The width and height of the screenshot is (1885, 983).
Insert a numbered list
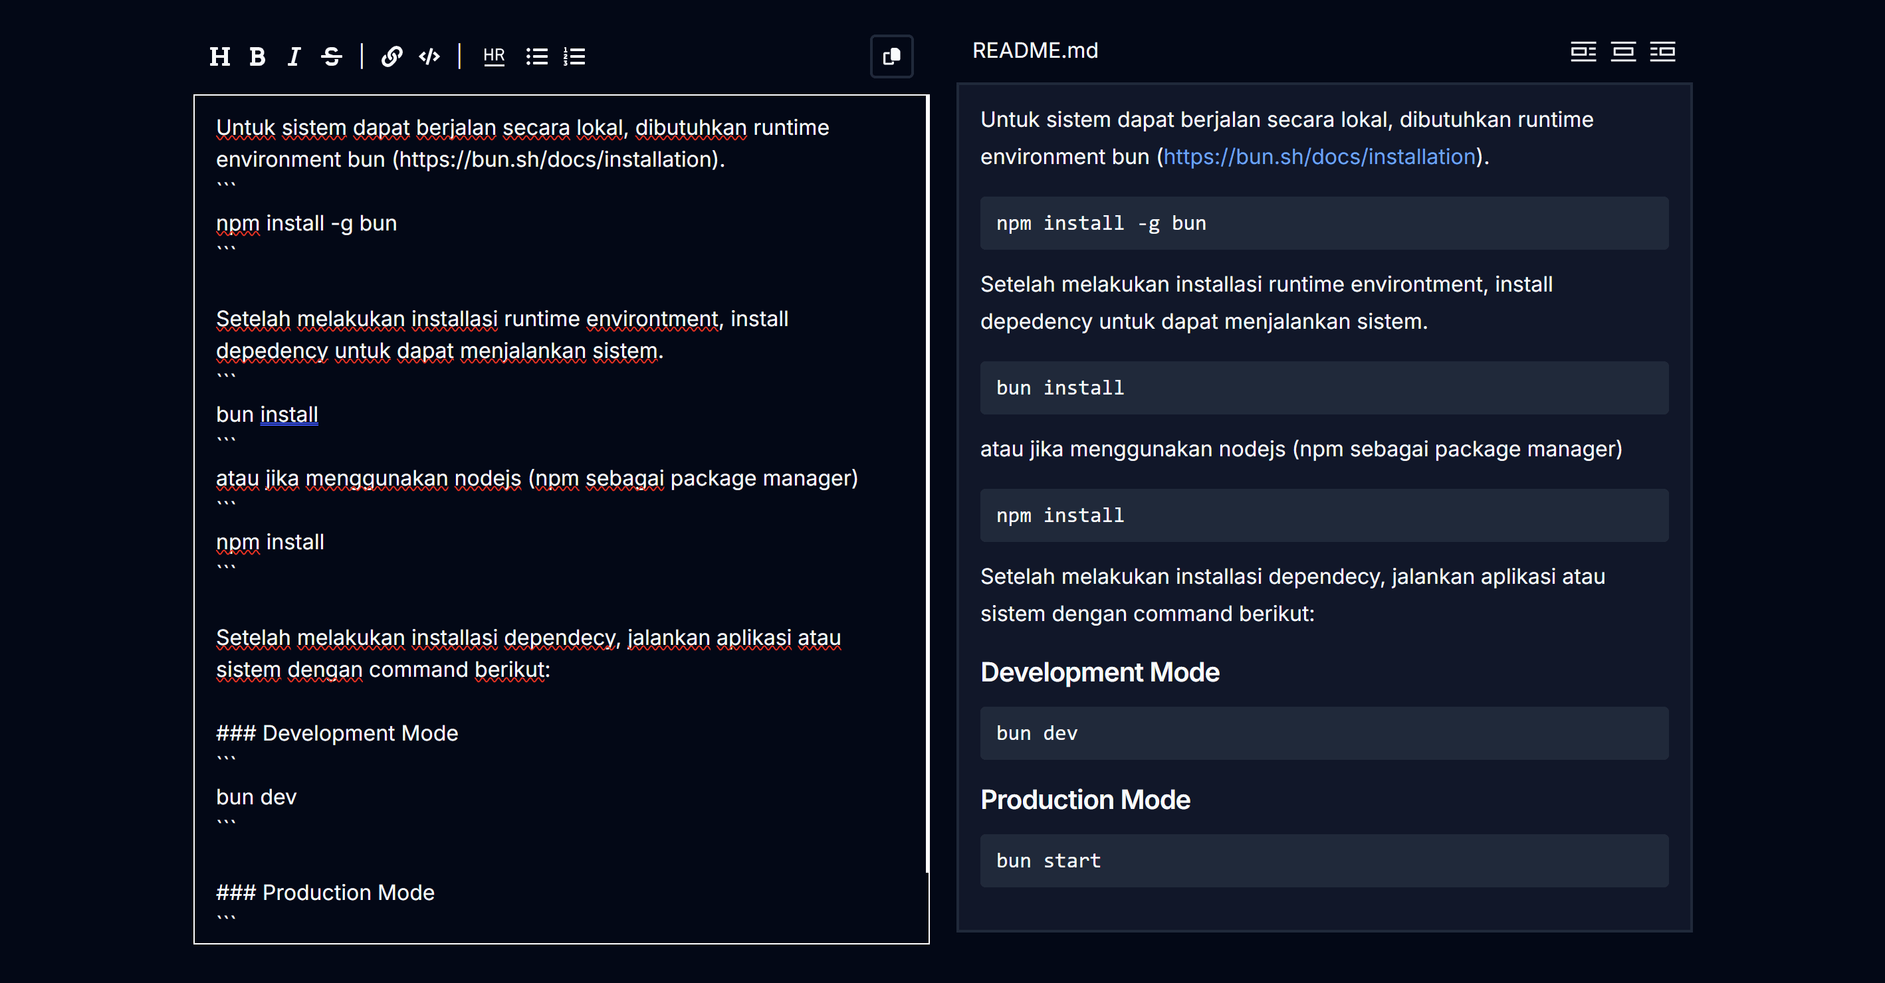(574, 56)
